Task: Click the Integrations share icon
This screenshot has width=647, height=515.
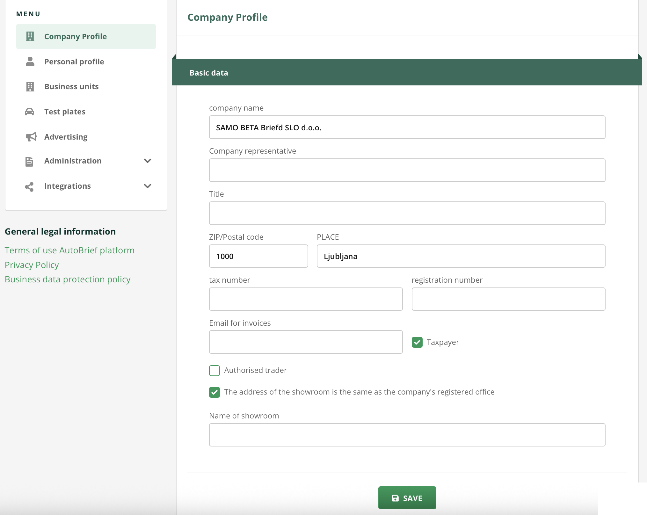Action: click(x=29, y=186)
